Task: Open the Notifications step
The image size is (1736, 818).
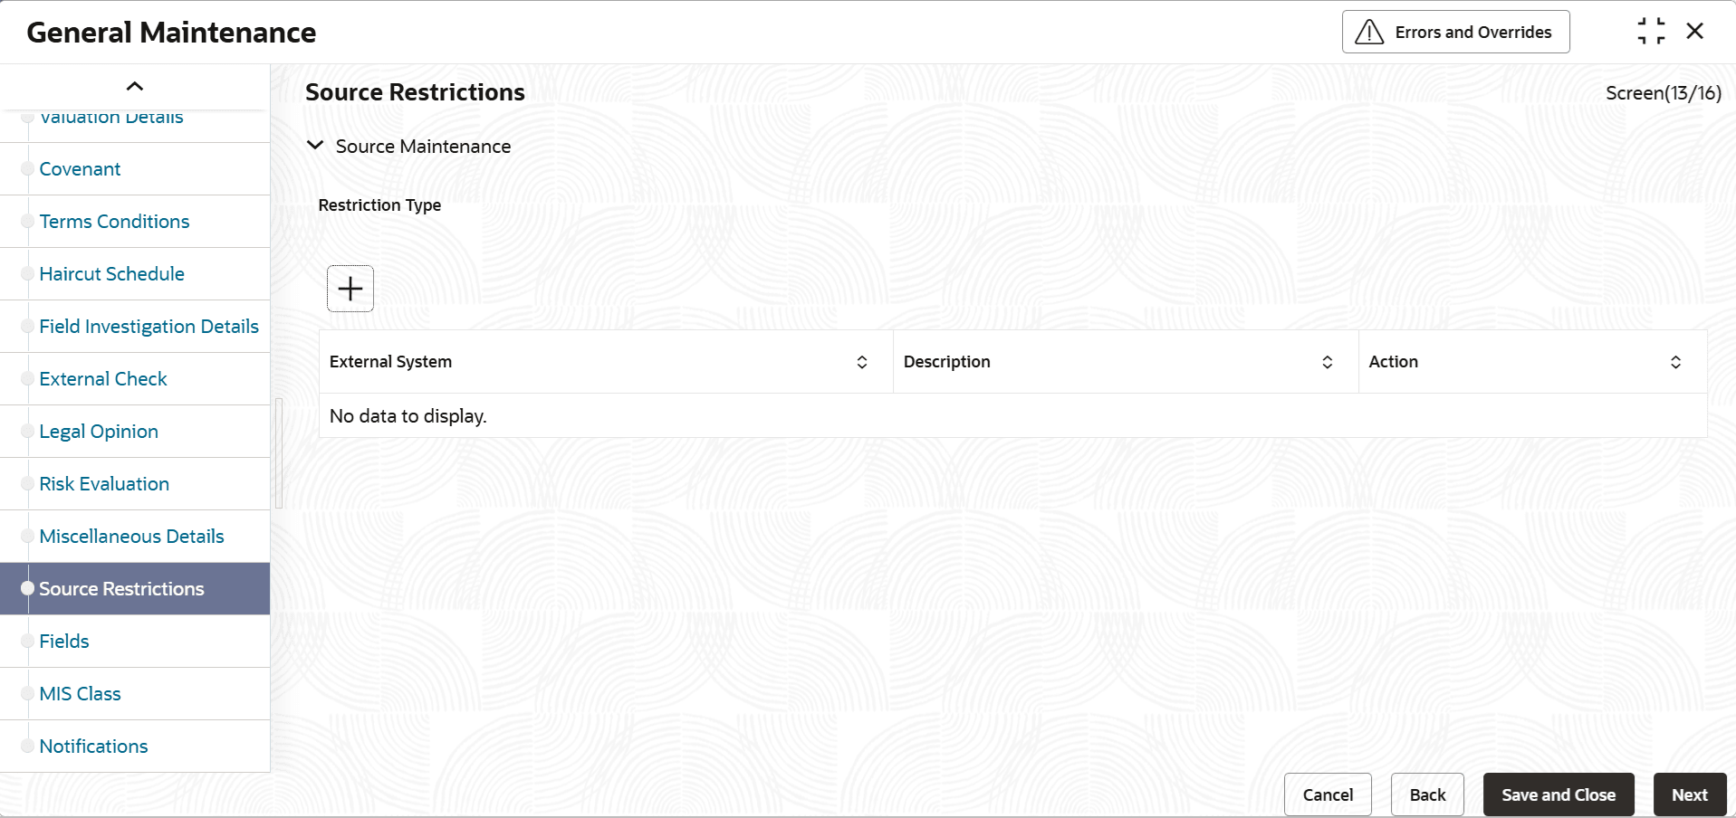Action: click(93, 747)
